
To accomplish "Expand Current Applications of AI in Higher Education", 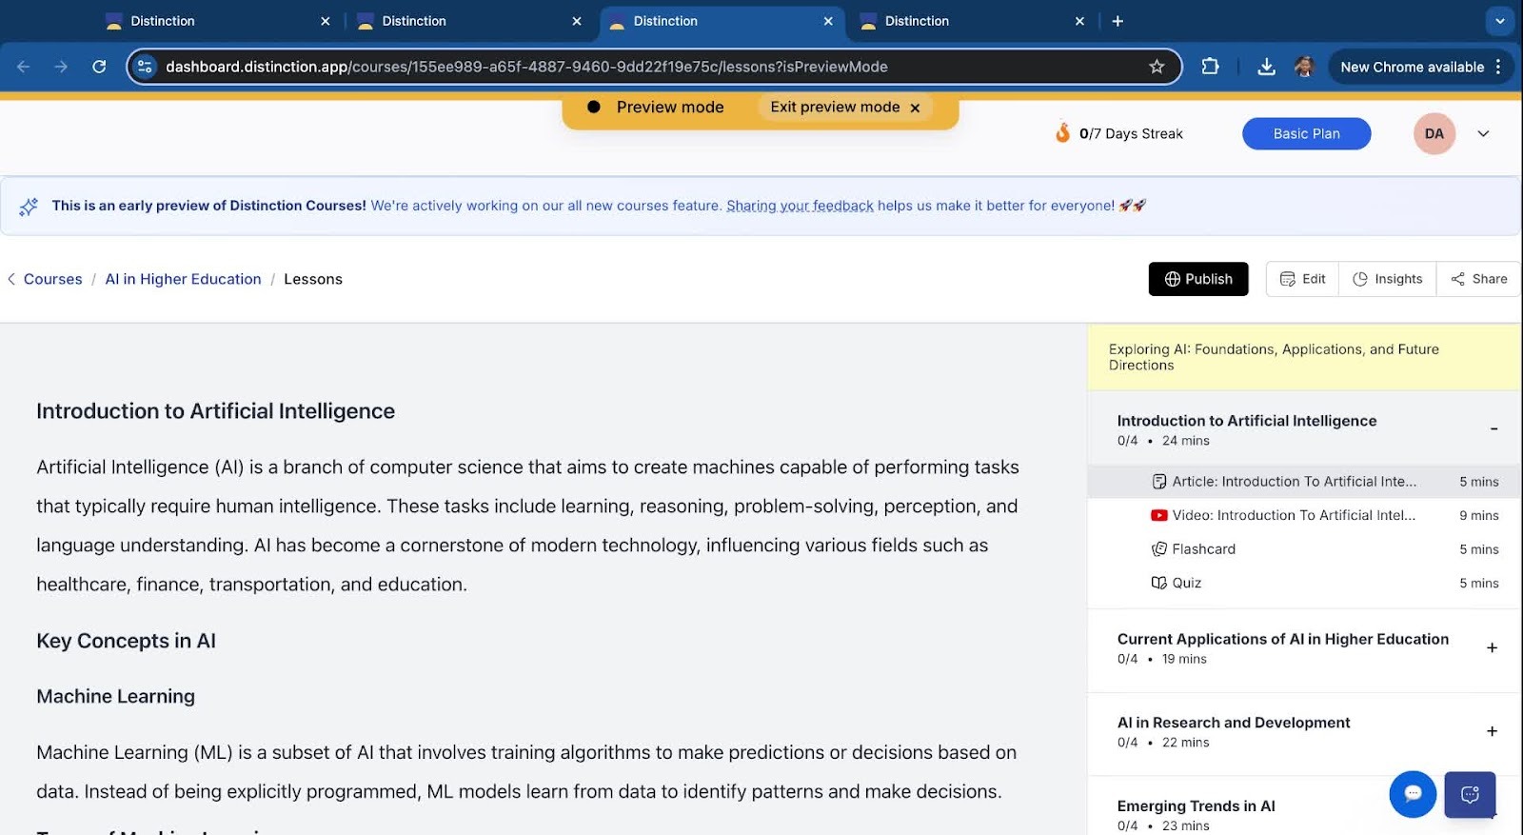I will [x=1492, y=647].
